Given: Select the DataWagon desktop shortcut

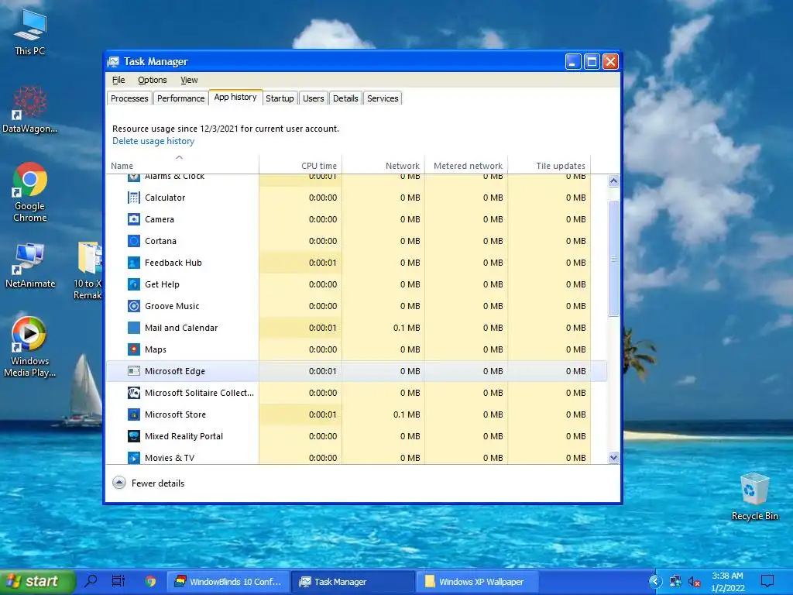Looking at the screenshot, I should pos(29,110).
